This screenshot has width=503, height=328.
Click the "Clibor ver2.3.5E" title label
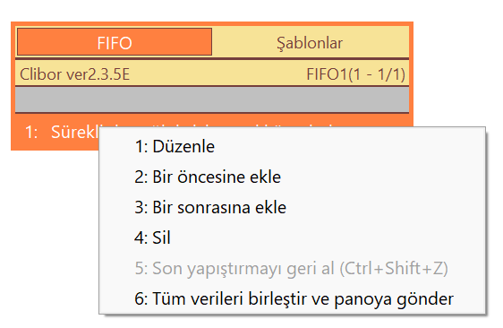coord(75,74)
